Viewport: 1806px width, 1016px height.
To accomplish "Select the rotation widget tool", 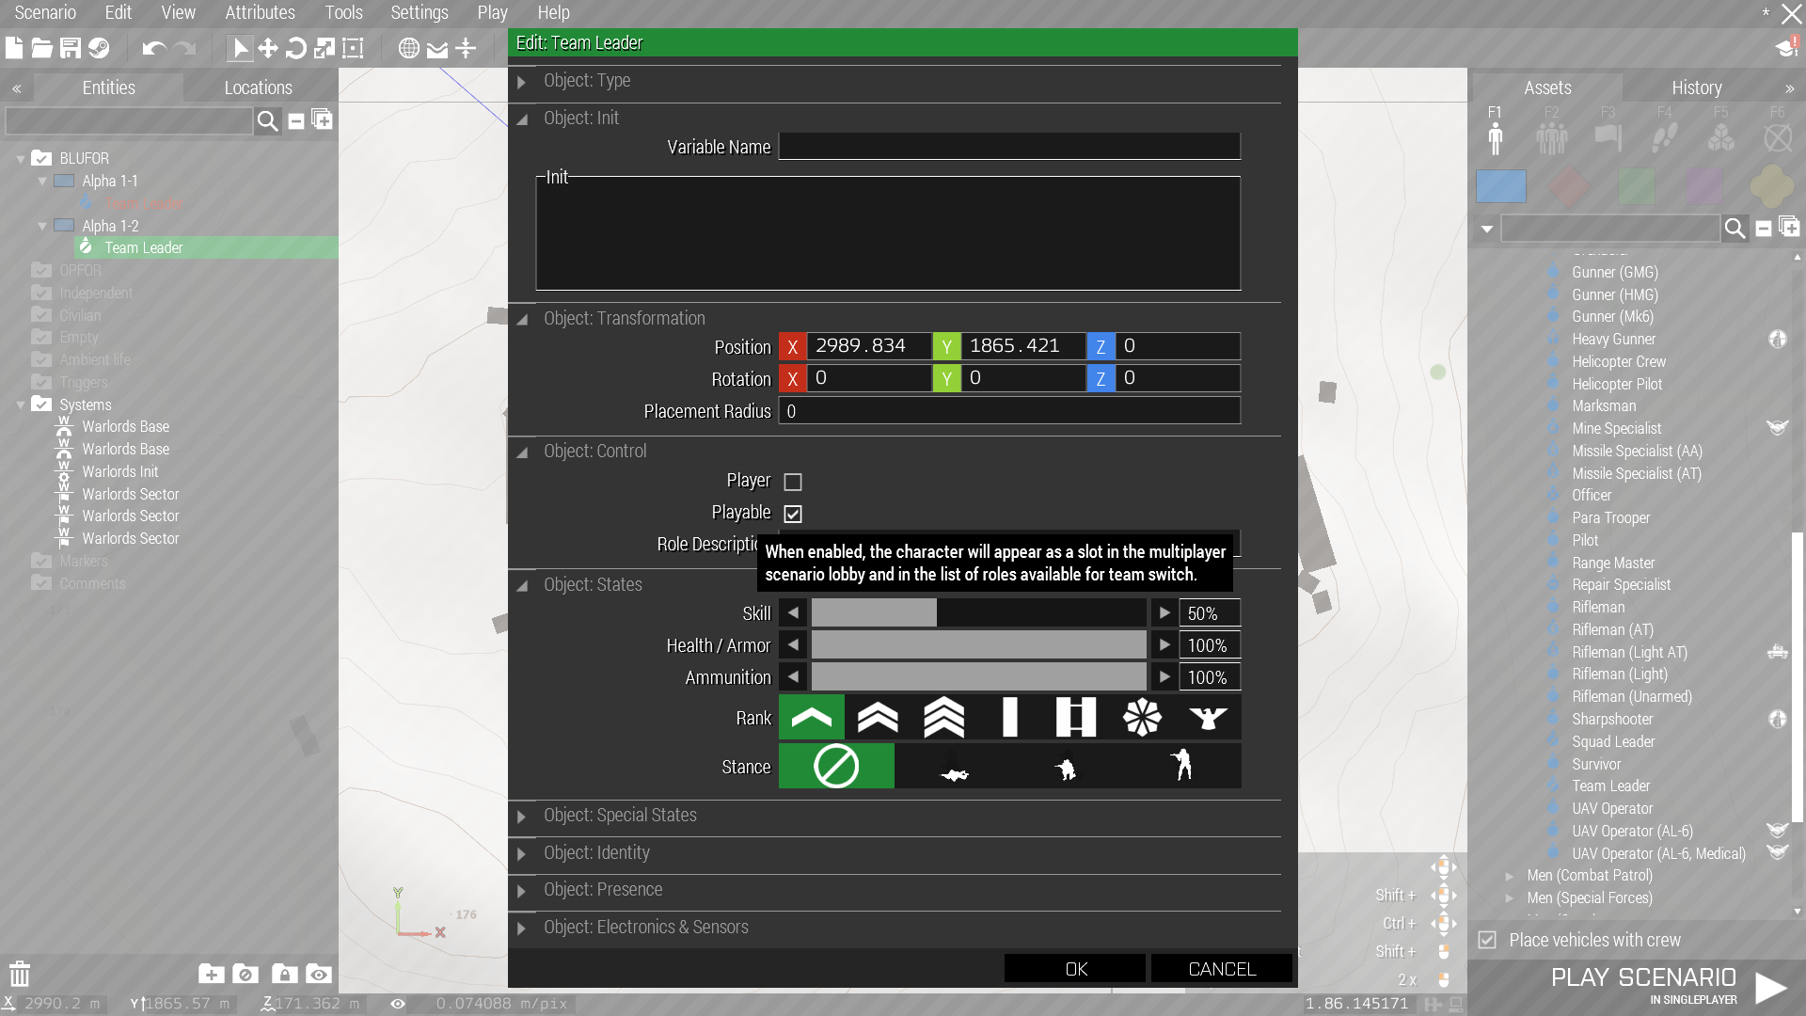I will tap(296, 48).
